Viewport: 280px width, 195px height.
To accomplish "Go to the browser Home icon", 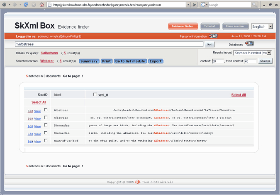I will pyautogui.click(x=41, y=5).
